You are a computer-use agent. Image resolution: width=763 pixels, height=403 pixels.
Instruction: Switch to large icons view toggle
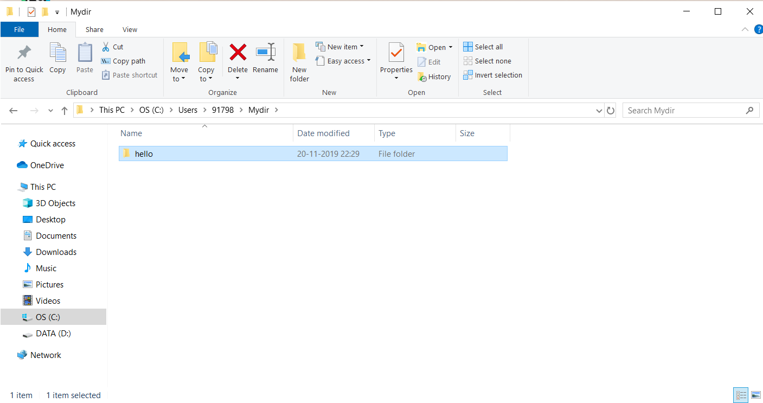click(756, 395)
